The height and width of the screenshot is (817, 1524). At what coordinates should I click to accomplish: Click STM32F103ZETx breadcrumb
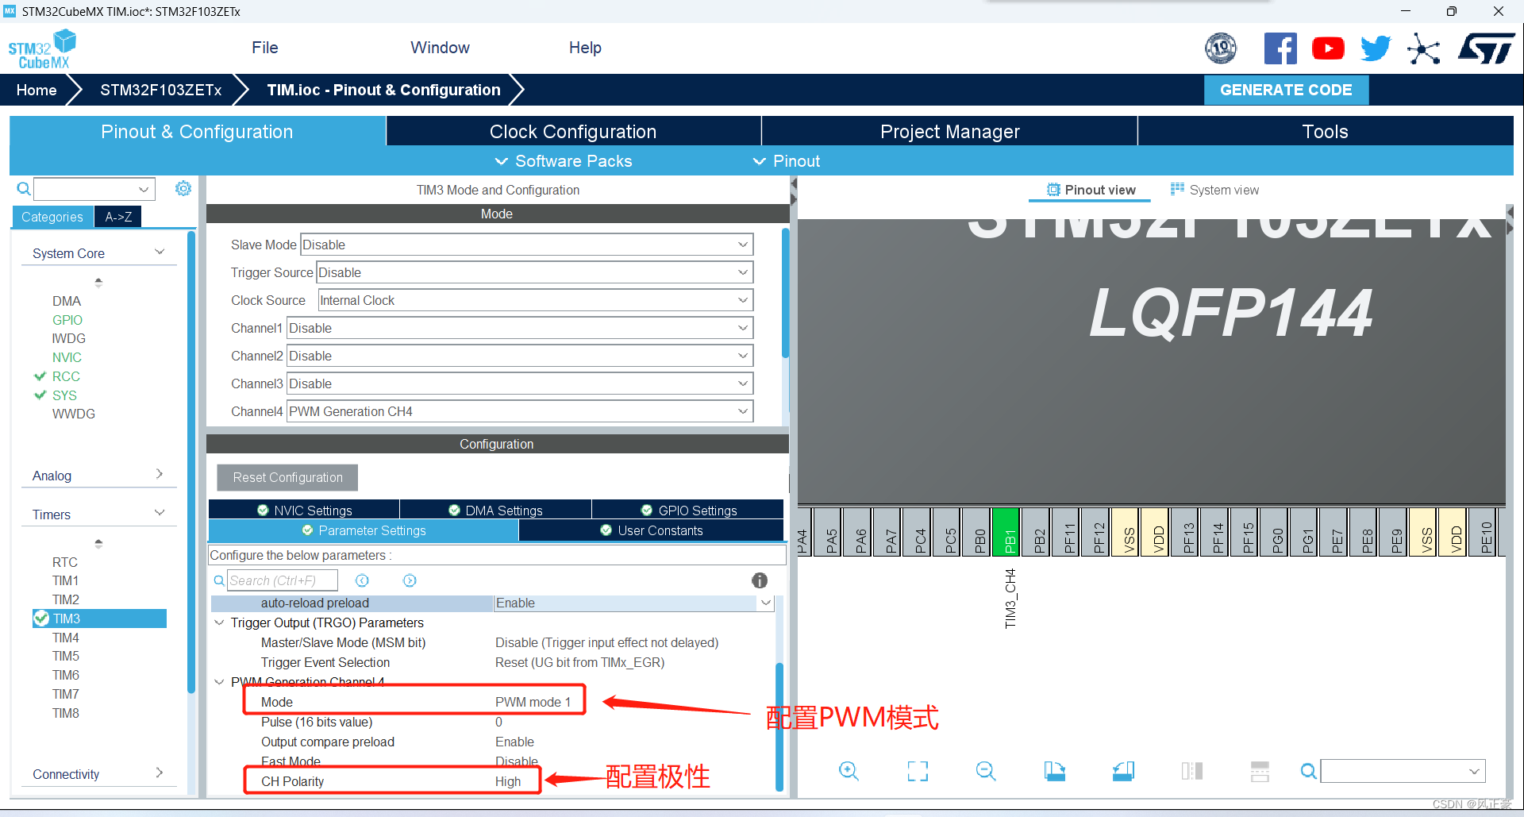160,90
